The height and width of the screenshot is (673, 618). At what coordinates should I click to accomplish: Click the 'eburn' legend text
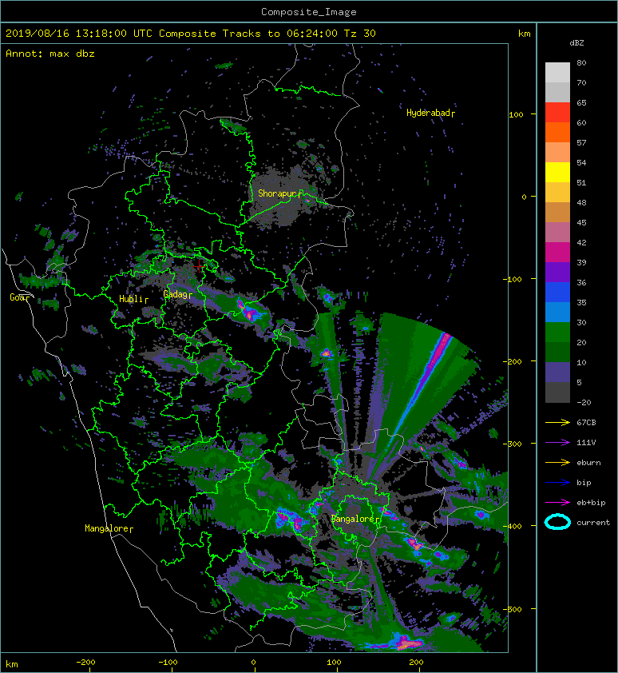588,463
